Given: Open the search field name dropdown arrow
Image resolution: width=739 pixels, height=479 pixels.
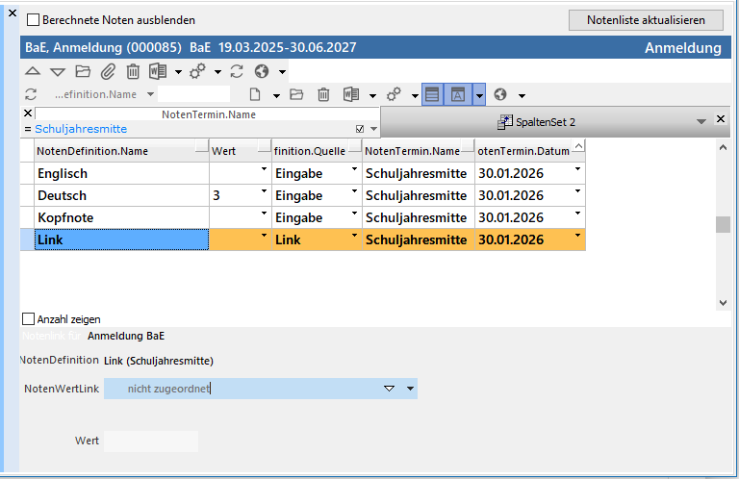Looking at the screenshot, I should pos(150,94).
